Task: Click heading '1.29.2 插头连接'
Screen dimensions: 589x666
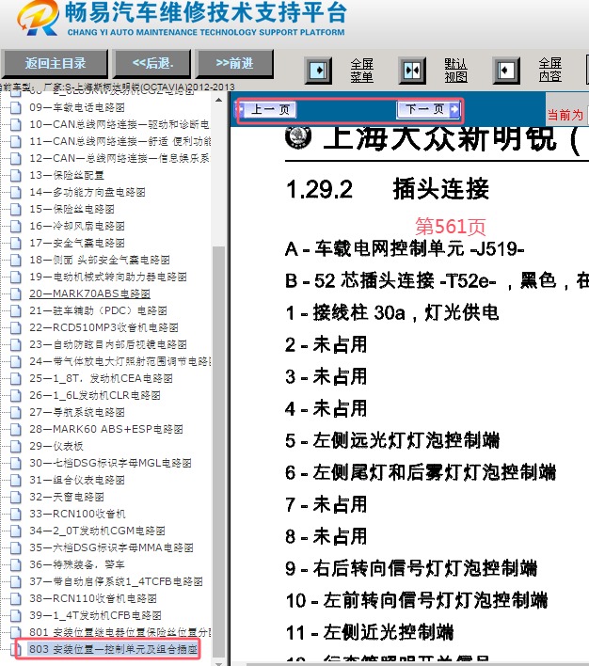Action: 387,189
